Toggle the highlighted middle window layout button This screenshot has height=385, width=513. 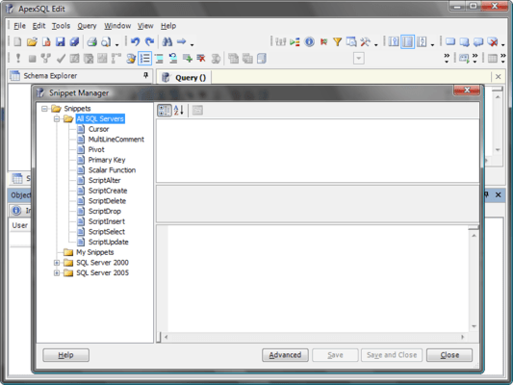coord(408,41)
